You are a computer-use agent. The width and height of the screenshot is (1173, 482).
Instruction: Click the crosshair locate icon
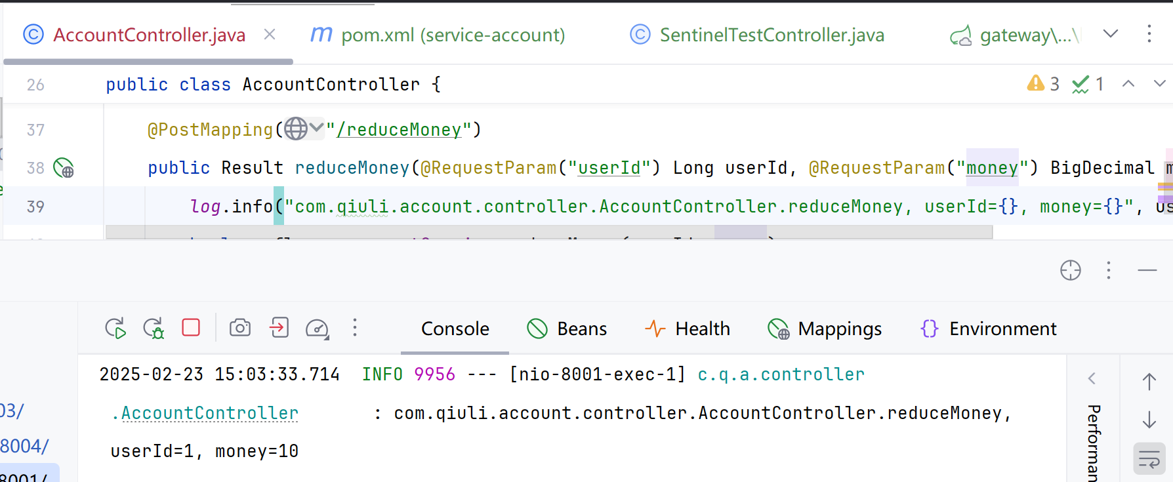coord(1070,270)
